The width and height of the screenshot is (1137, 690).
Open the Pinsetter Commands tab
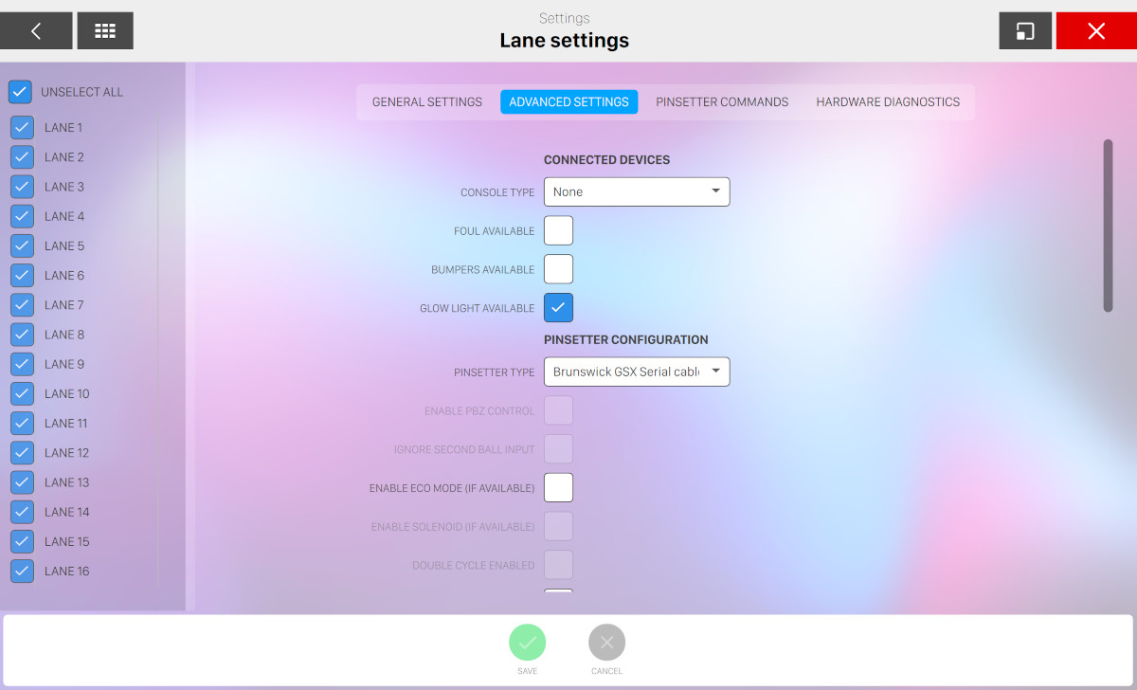[x=722, y=102]
